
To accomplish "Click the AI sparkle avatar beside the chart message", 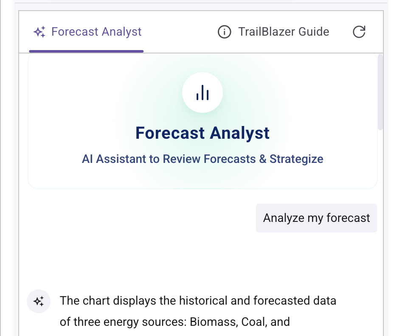I will (x=39, y=301).
